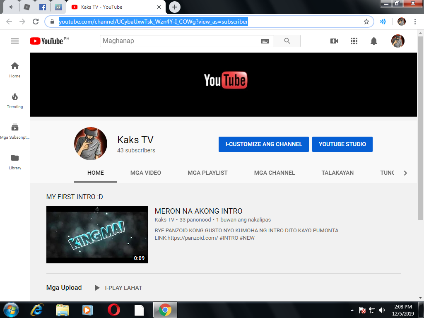Open the account avatar menu in YouTube header
Image resolution: width=424 pixels, height=318 pixels.
(x=398, y=41)
